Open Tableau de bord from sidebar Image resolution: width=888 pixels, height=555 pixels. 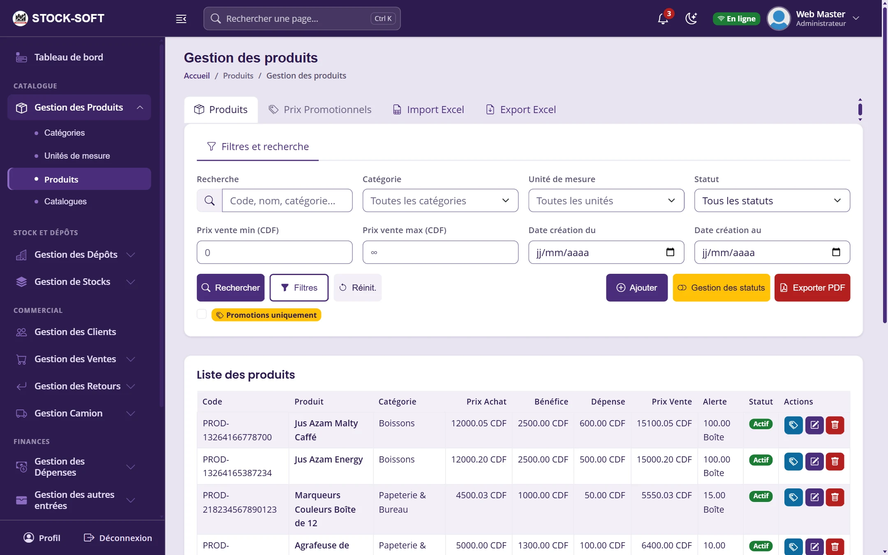pyautogui.click(x=79, y=57)
